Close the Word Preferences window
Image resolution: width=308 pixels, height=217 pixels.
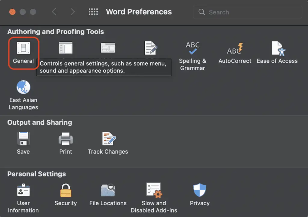point(12,12)
